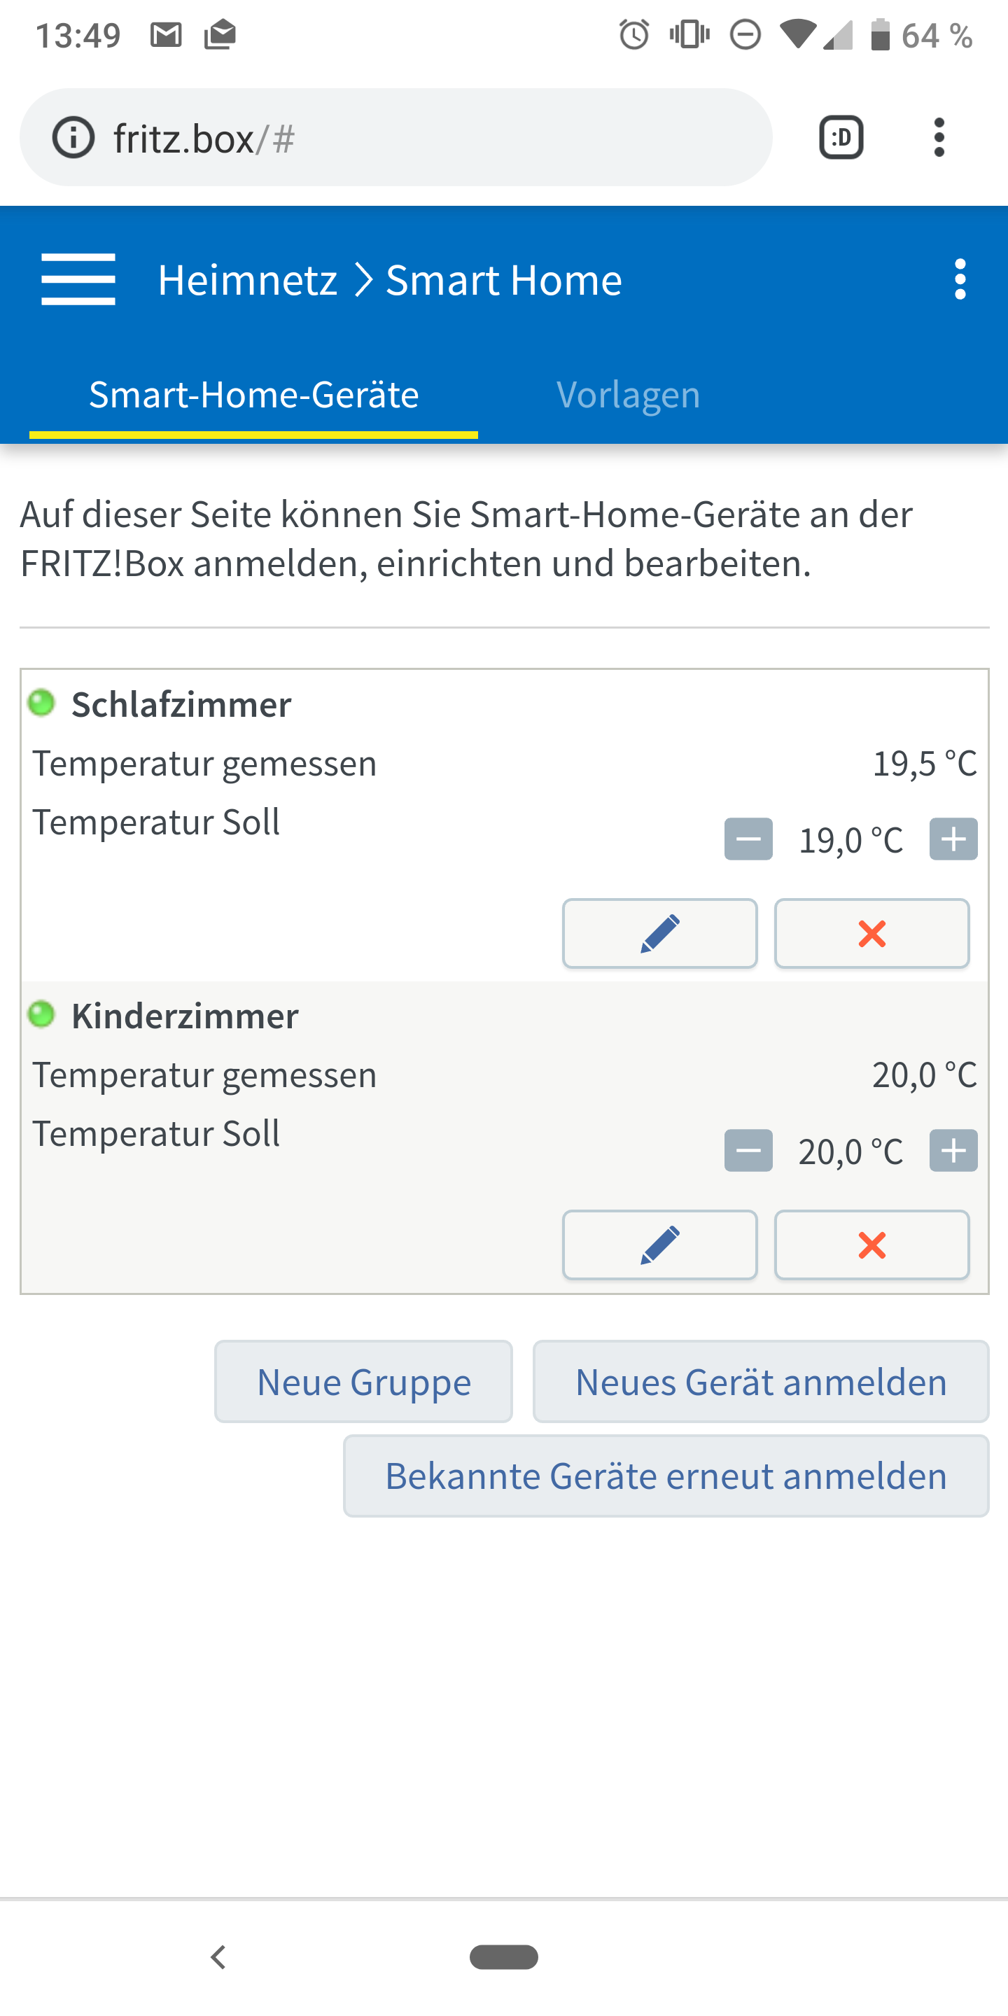
Task: Delete the Schlafzimmer device with red X
Action: (871, 934)
